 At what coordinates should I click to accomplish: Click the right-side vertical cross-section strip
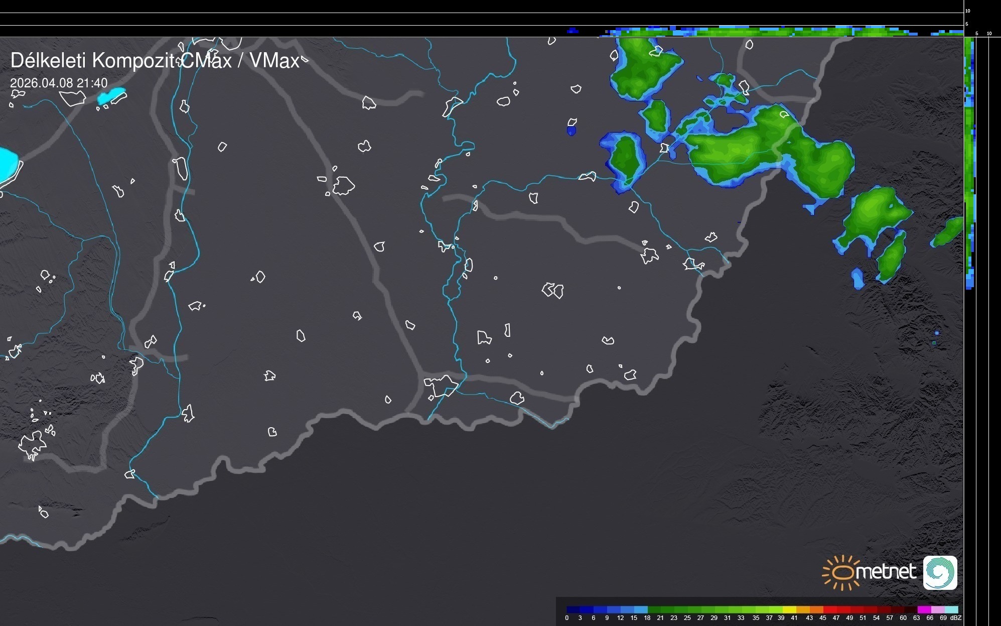969,161
